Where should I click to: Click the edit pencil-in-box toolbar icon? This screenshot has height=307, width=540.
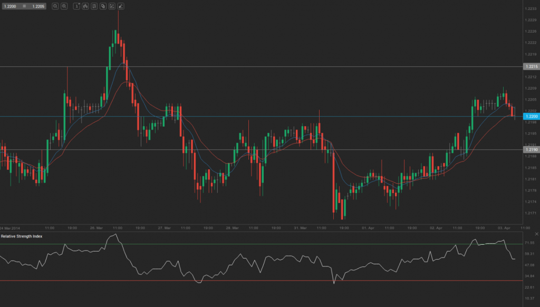pyautogui.click(x=112, y=6)
